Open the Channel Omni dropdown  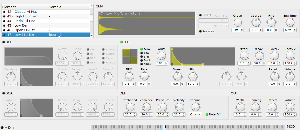click(195, 114)
